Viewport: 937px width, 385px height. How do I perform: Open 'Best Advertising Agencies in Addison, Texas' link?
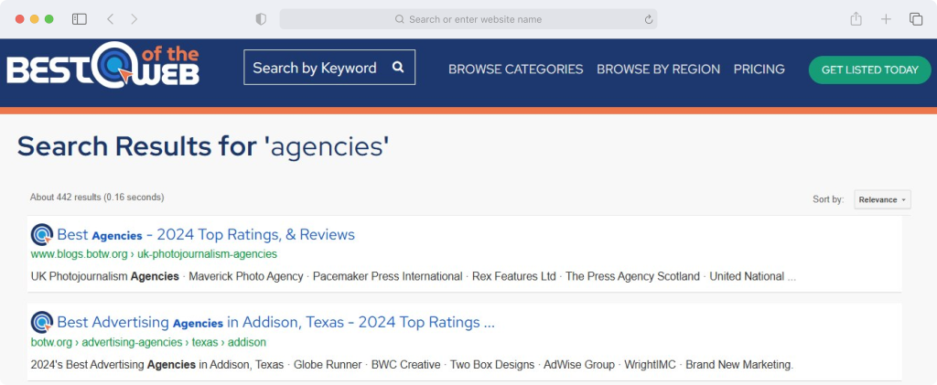tap(275, 322)
